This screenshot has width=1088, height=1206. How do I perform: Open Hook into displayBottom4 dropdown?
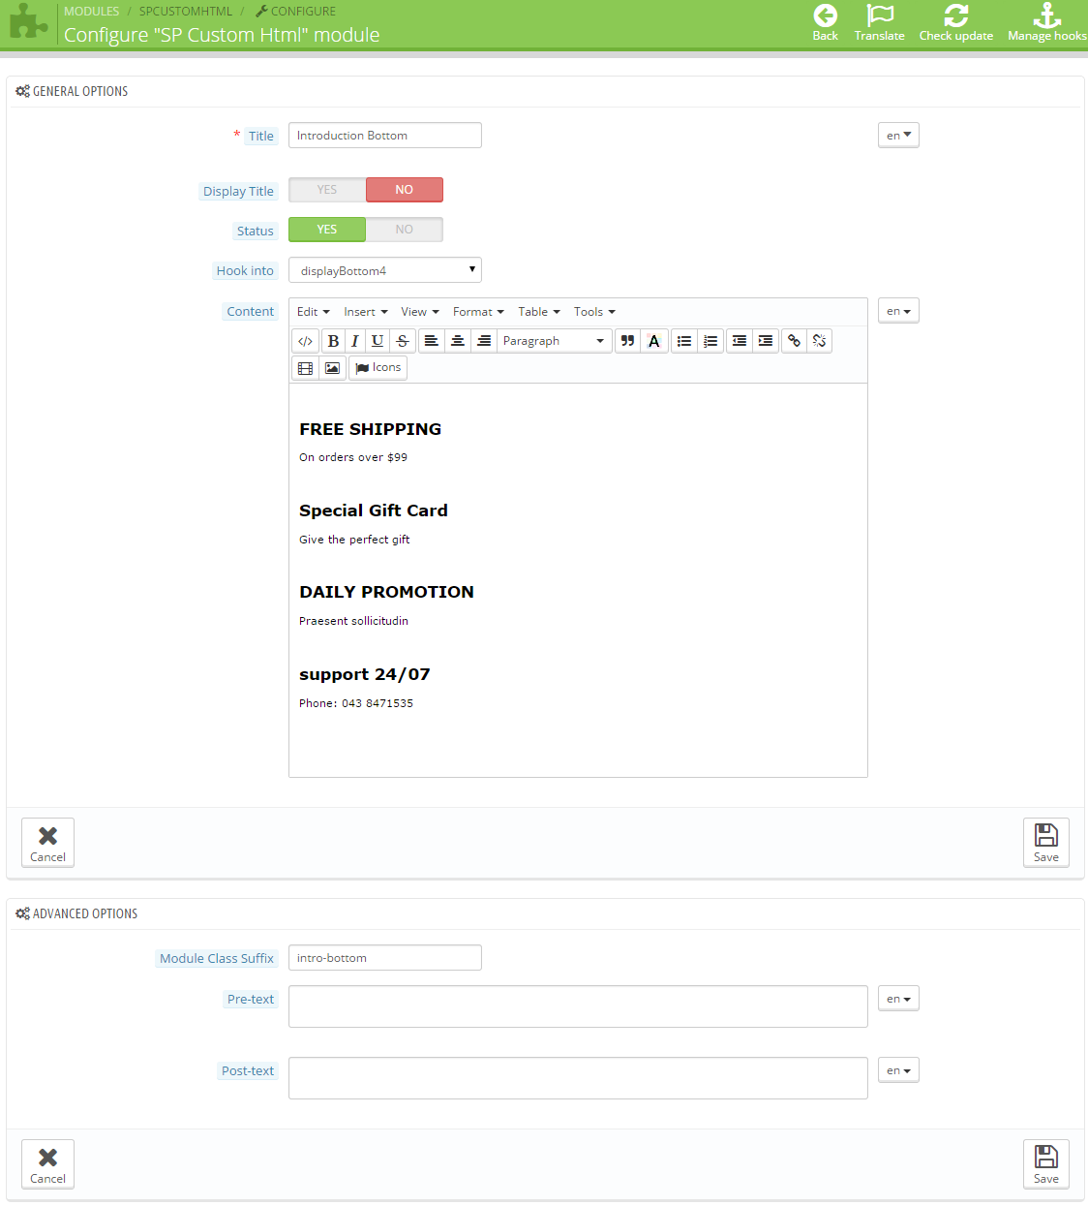[x=385, y=270]
